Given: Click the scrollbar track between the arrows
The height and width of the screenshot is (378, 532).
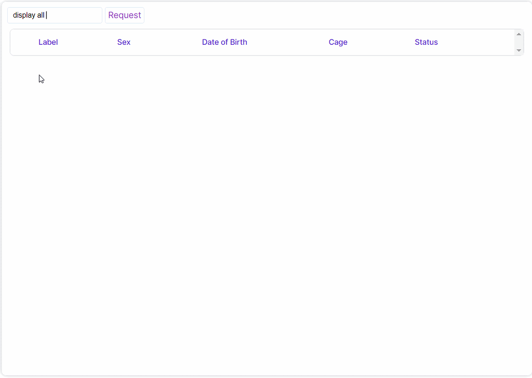Looking at the screenshot, I should pyautogui.click(x=518, y=43).
